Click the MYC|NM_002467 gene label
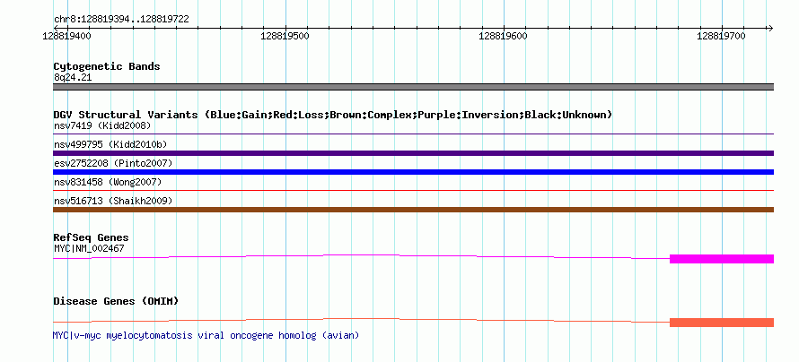This screenshot has width=799, height=362. (x=89, y=248)
